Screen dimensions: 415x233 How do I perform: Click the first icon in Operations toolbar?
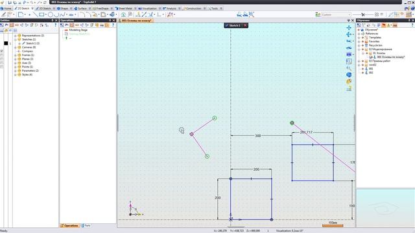tap(62, 25)
